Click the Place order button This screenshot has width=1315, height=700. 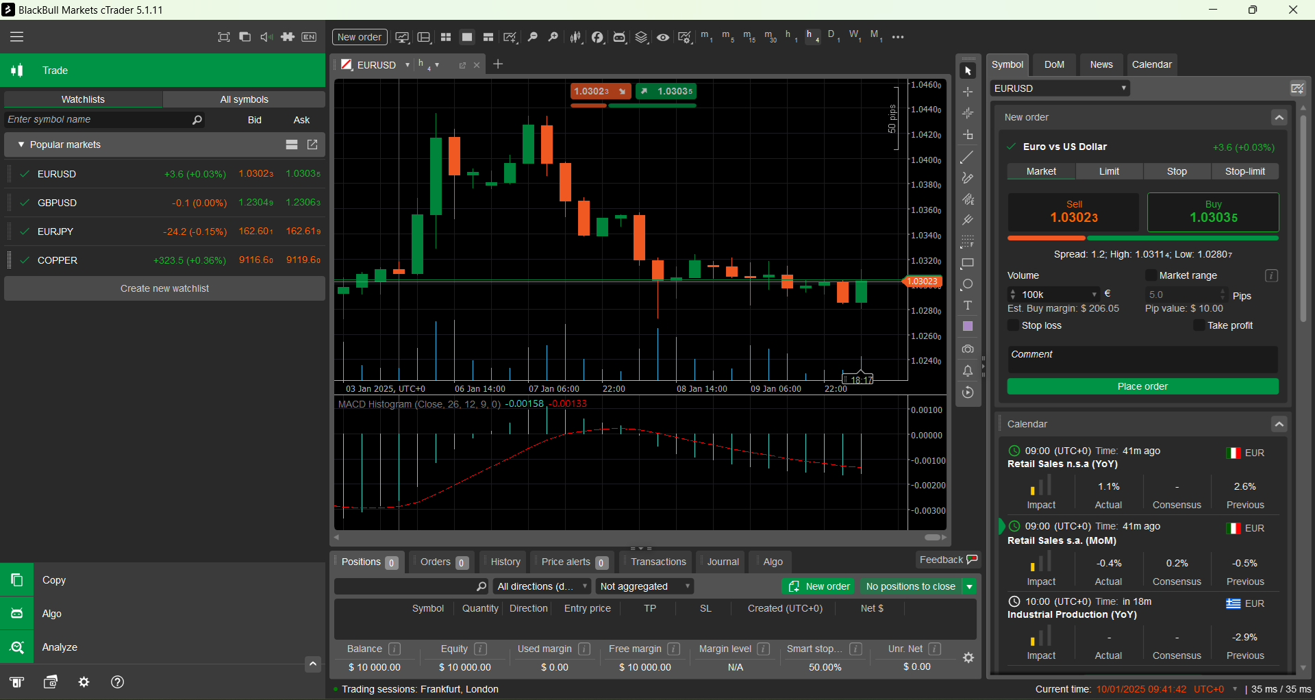click(1142, 386)
